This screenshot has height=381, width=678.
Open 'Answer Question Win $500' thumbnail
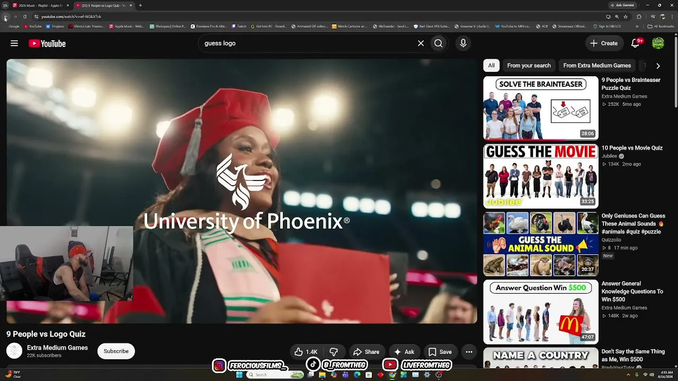click(x=541, y=312)
